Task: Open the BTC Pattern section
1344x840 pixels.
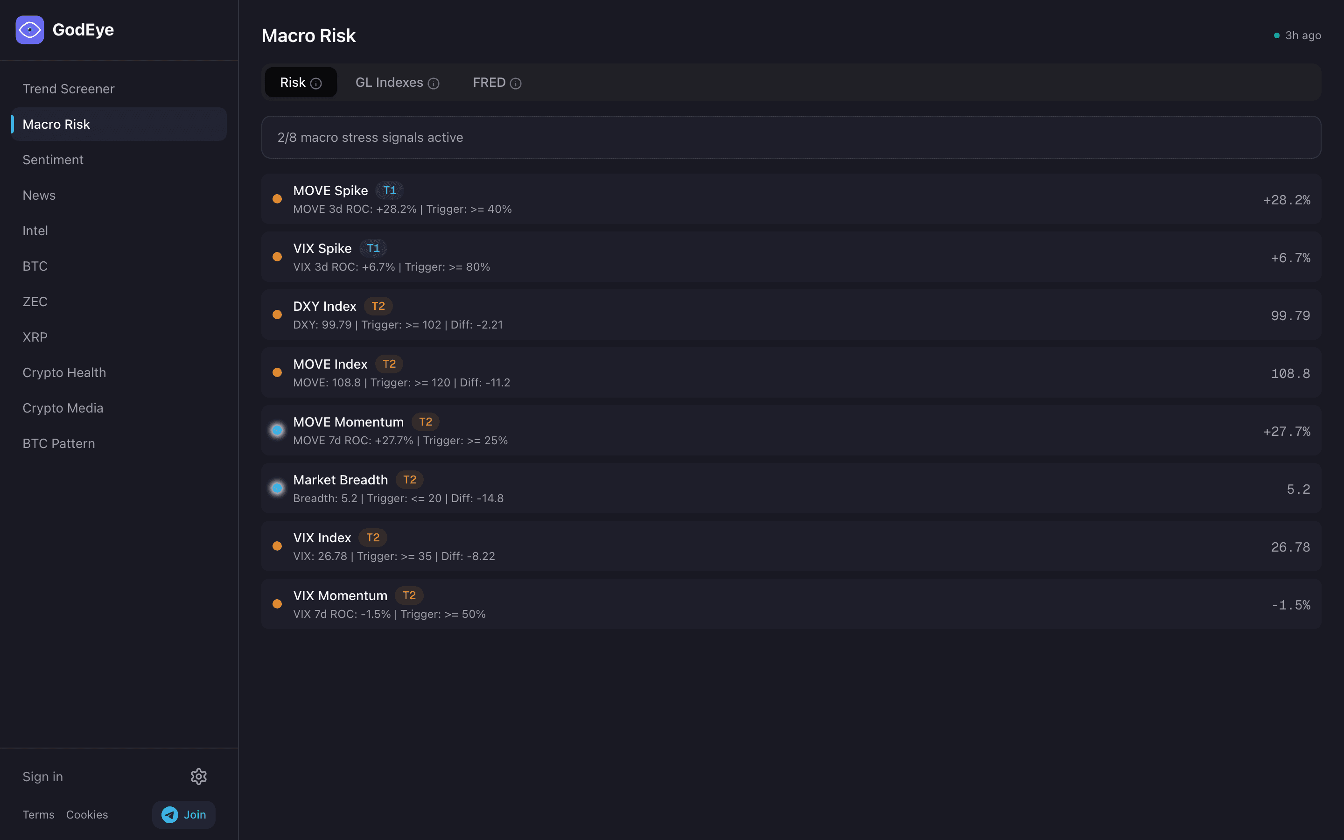Action: pyautogui.click(x=58, y=443)
